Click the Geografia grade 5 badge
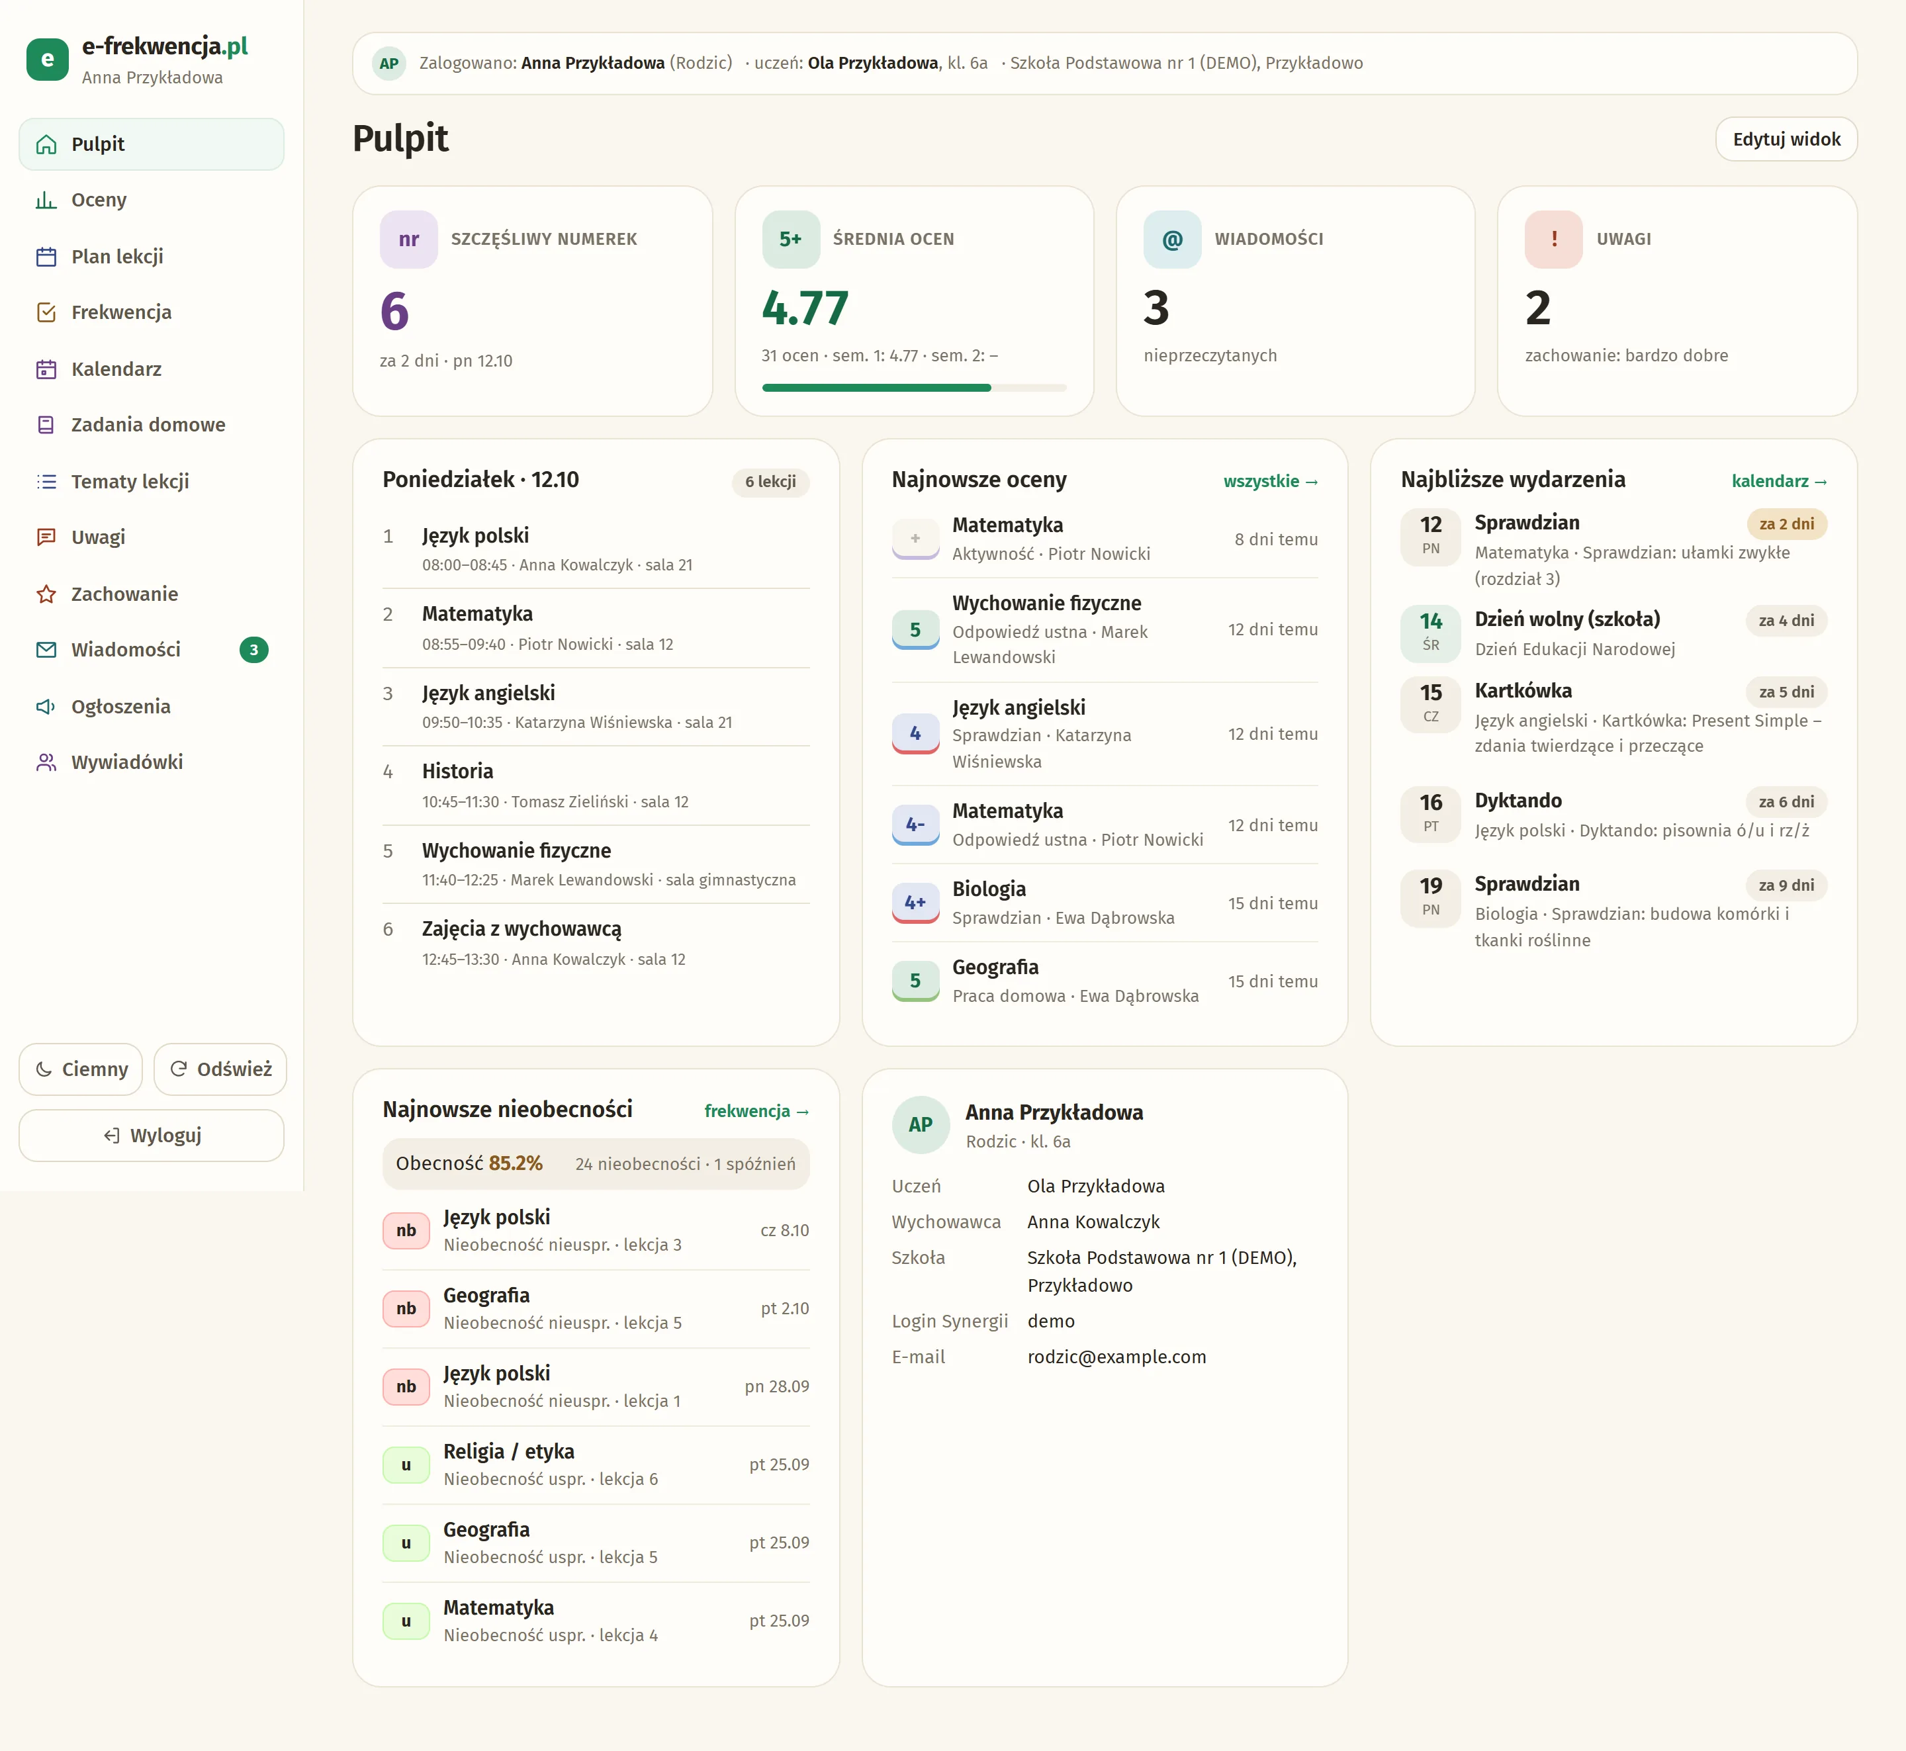 915,981
